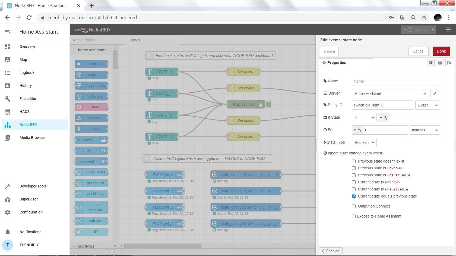The width and height of the screenshot is (456, 256).
Task: Close the Node-RED browser tab
Action: [x=79, y=5]
